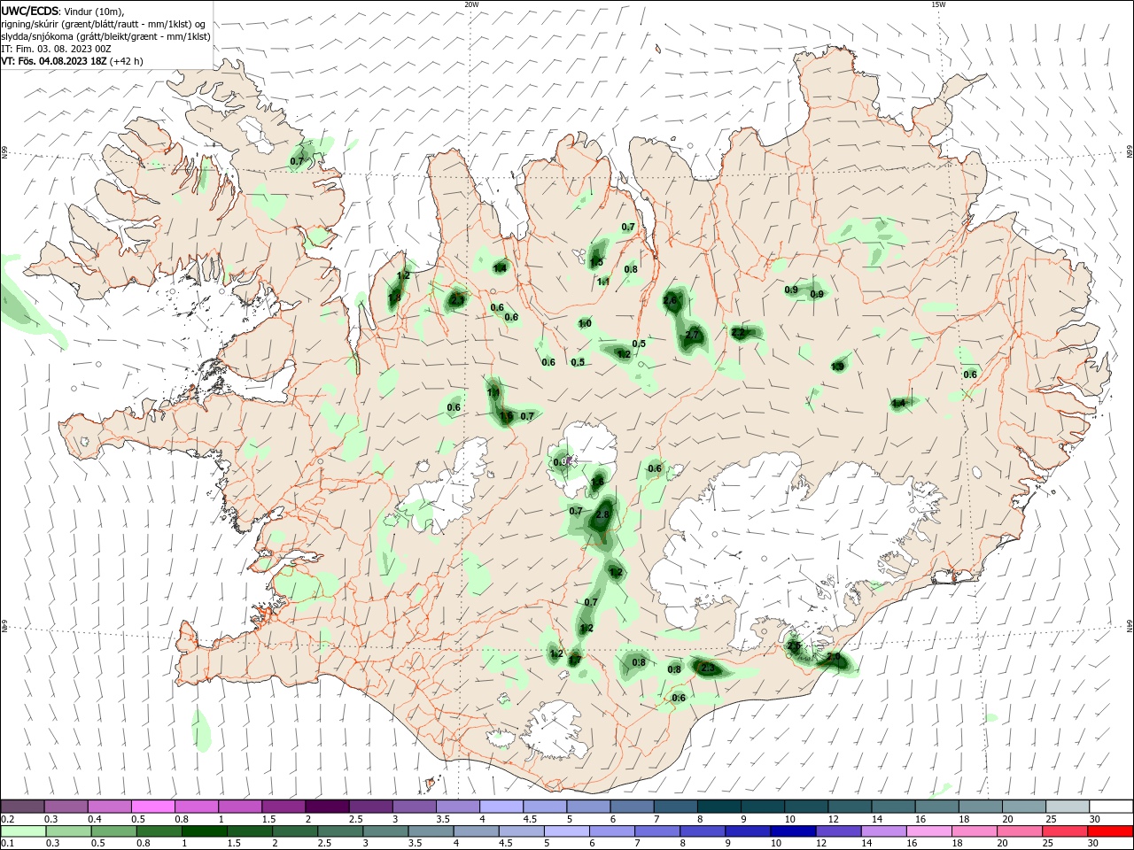Screen dimensions: 1134x850
Task: Click the crimson 25 swatch in lower legend
Action: (1063, 831)
